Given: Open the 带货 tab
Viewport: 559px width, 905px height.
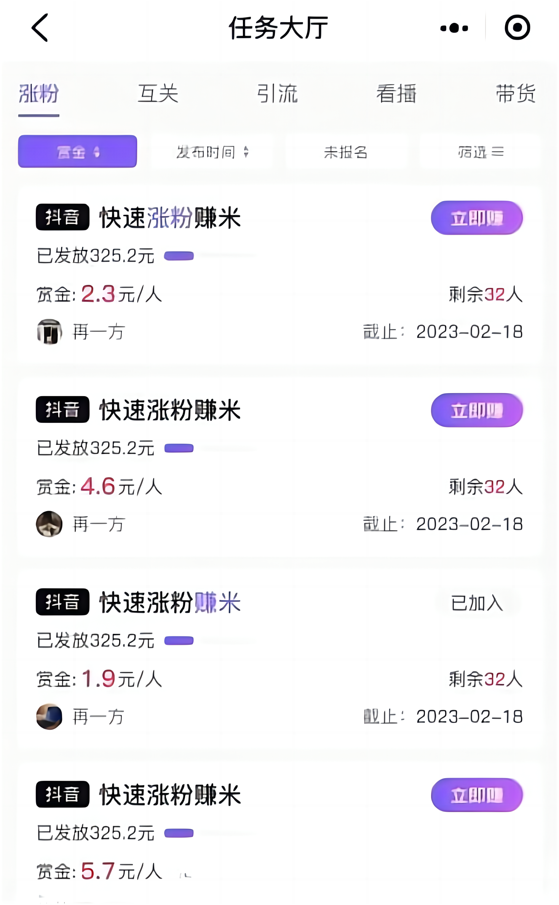Looking at the screenshot, I should 516,94.
